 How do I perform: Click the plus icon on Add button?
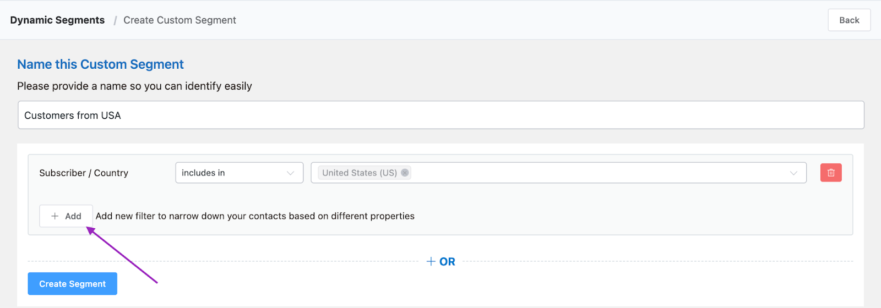55,216
